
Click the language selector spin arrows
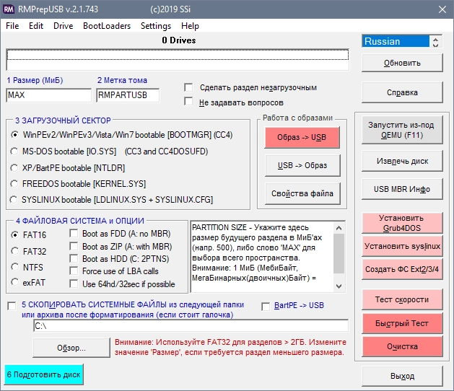(435, 41)
